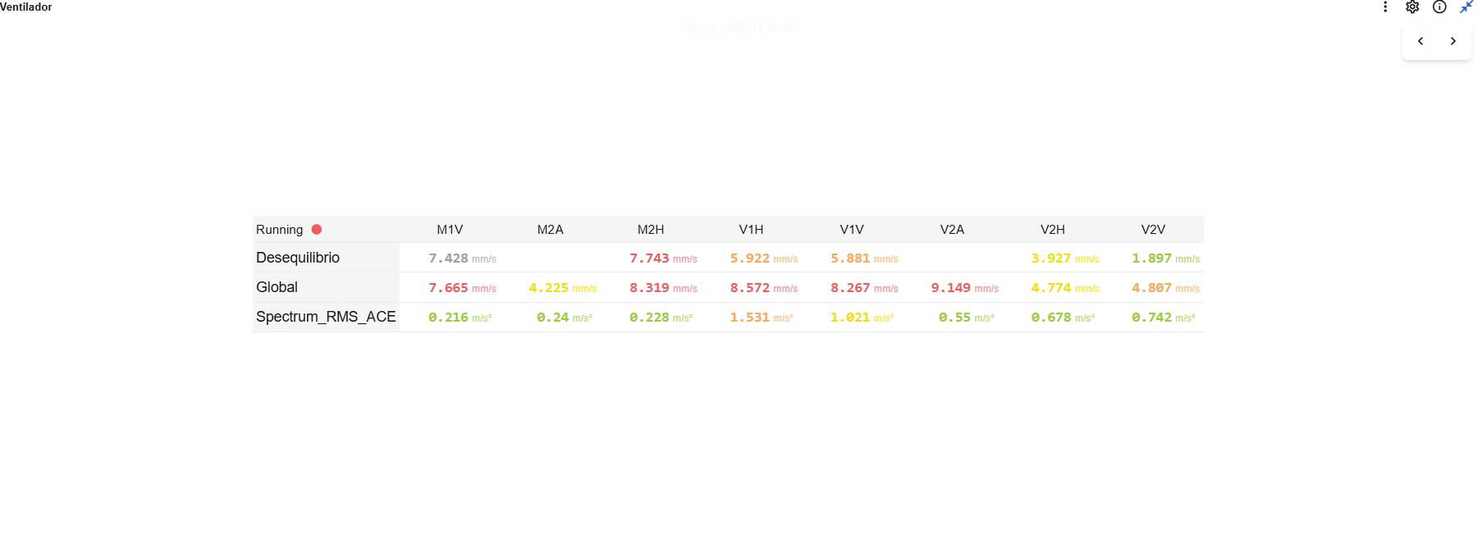Select the Spectrum_RMS_ACE row label

click(326, 317)
